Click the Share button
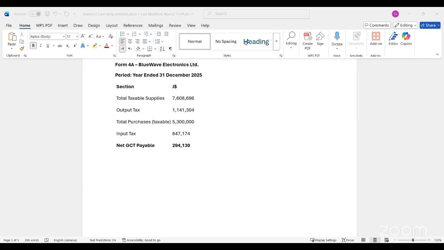This screenshot has width=444, height=250. (430, 25)
